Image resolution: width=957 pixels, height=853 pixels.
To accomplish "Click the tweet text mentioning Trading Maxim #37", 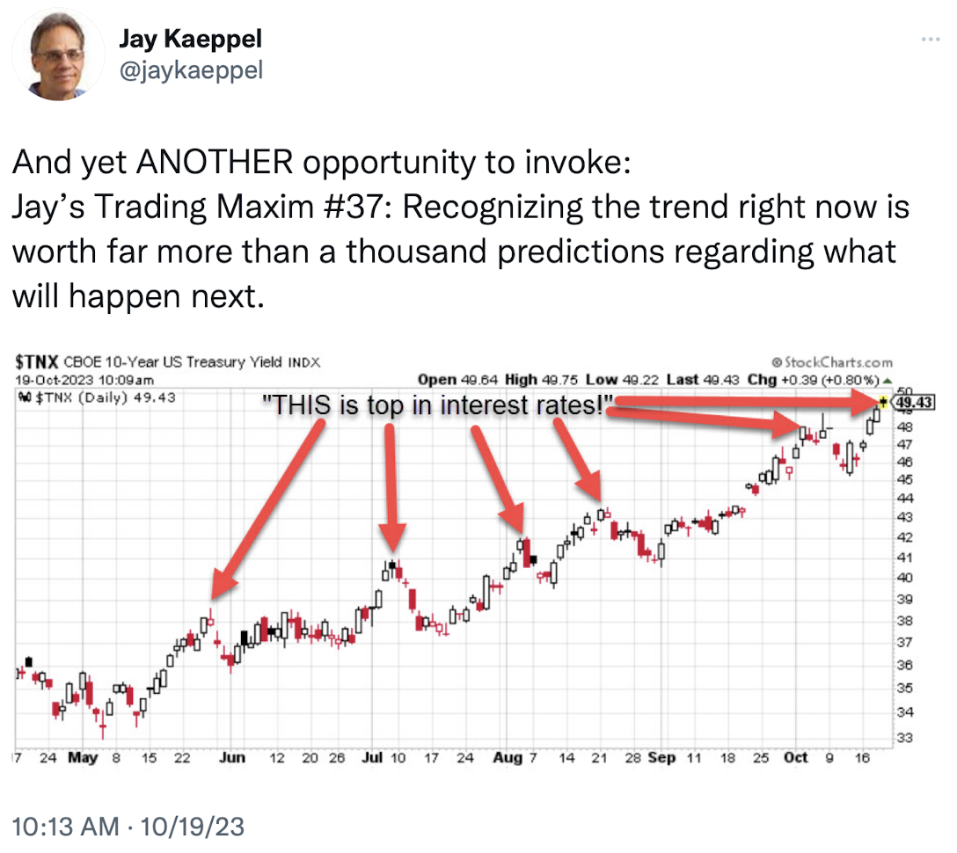I will click(461, 230).
